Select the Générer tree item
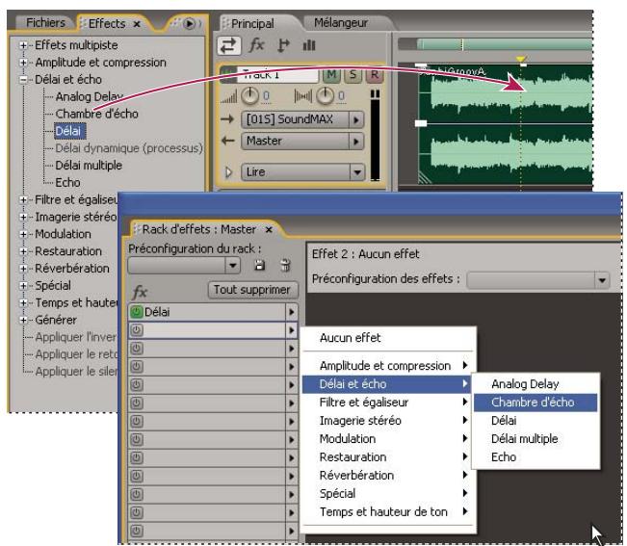The height and width of the screenshot is (546, 627). [56, 320]
